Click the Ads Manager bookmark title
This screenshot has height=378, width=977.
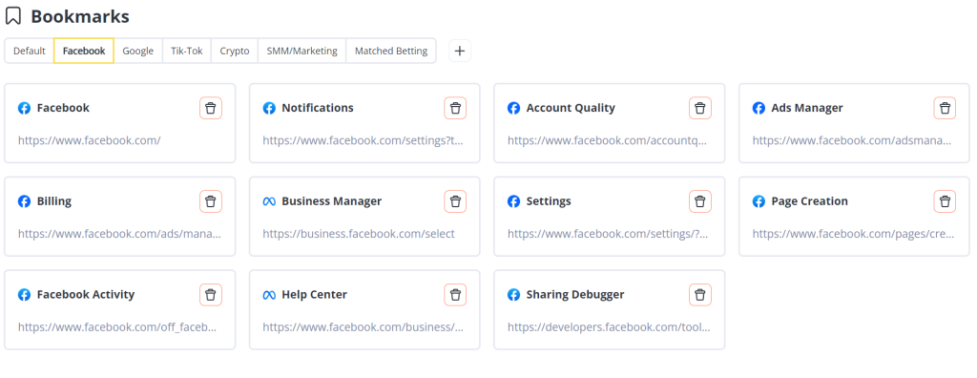(x=807, y=108)
